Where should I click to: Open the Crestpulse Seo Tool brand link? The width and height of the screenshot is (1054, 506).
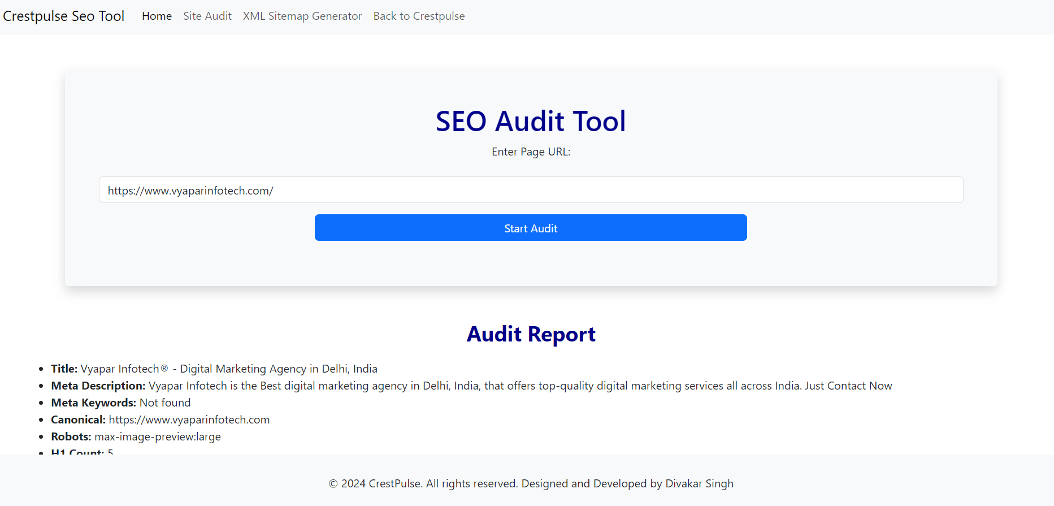pos(63,16)
